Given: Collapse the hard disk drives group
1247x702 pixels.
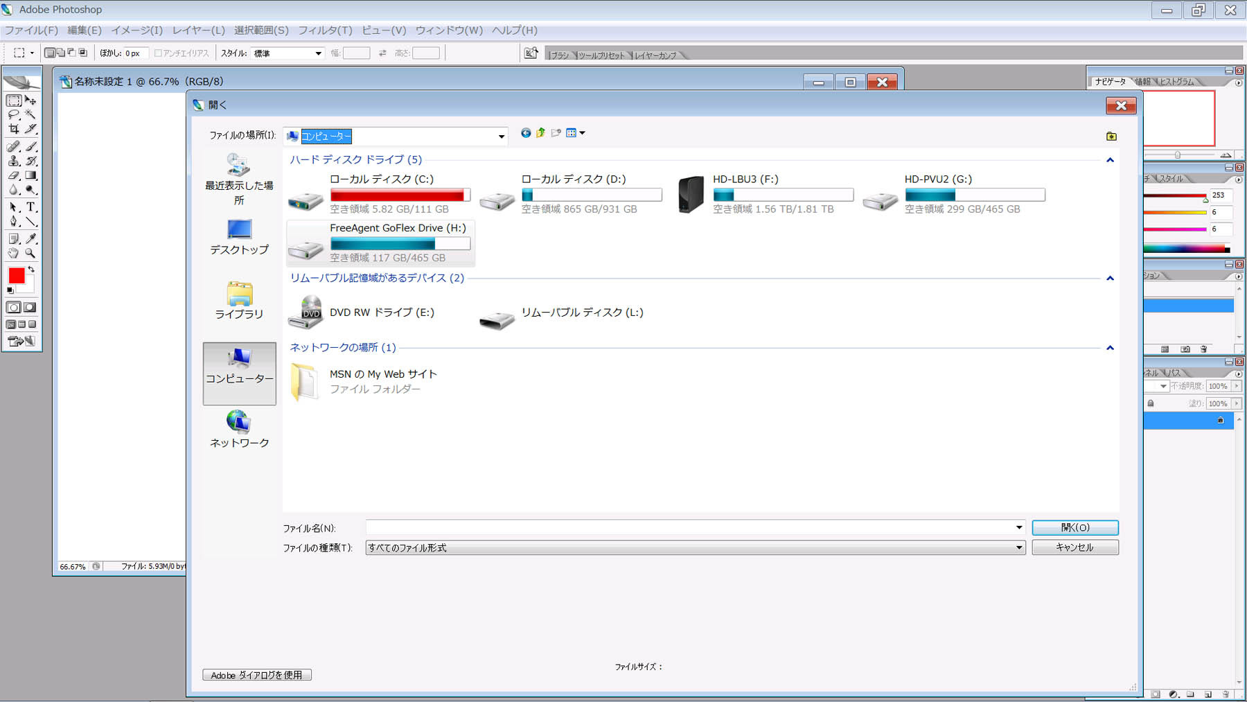Looking at the screenshot, I should tap(1110, 160).
